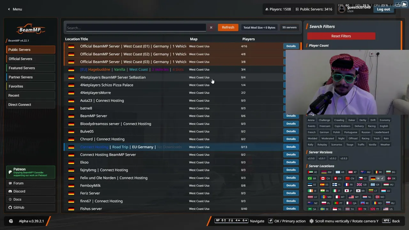The width and height of the screenshot is (409, 230).
Task: Toggle the US location filter
Action: (388, 209)
